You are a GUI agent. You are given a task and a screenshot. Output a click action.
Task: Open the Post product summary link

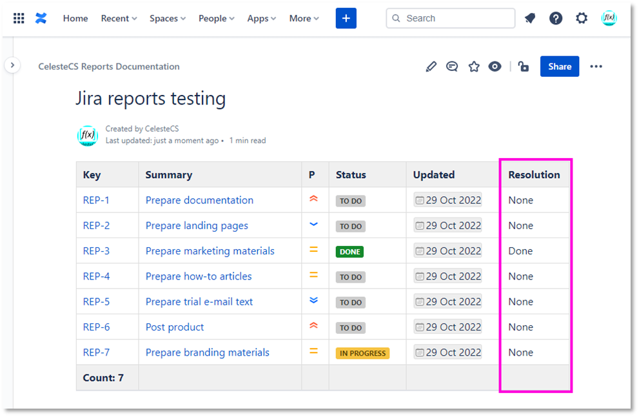point(175,327)
